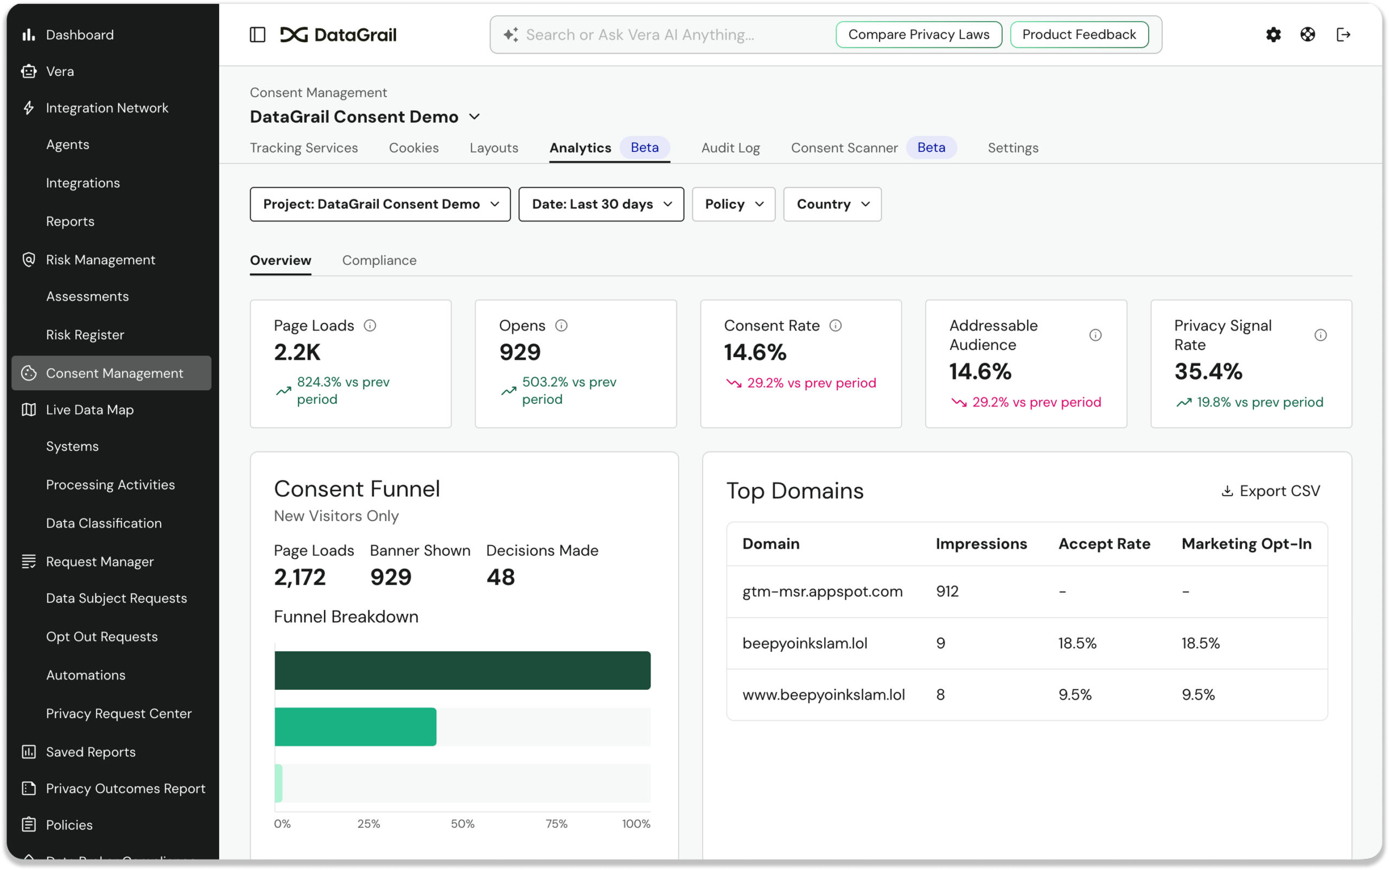Open the settings gear icon

point(1273,35)
